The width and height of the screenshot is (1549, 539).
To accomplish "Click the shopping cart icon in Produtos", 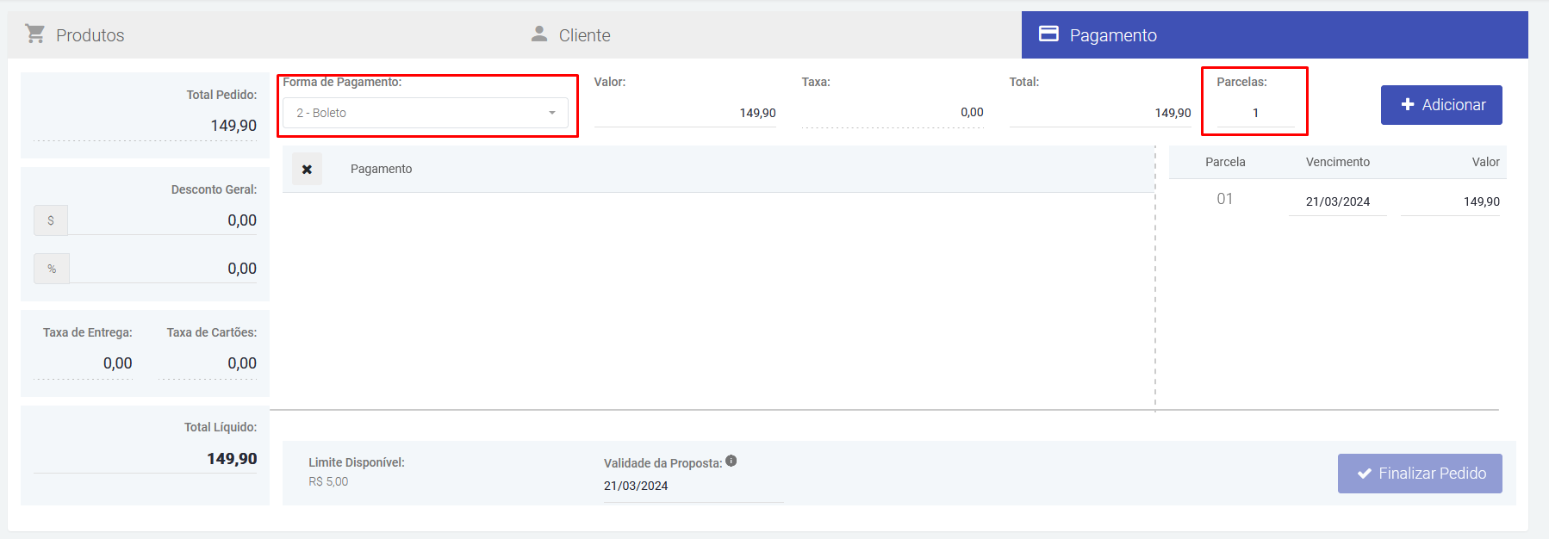I will coord(35,34).
